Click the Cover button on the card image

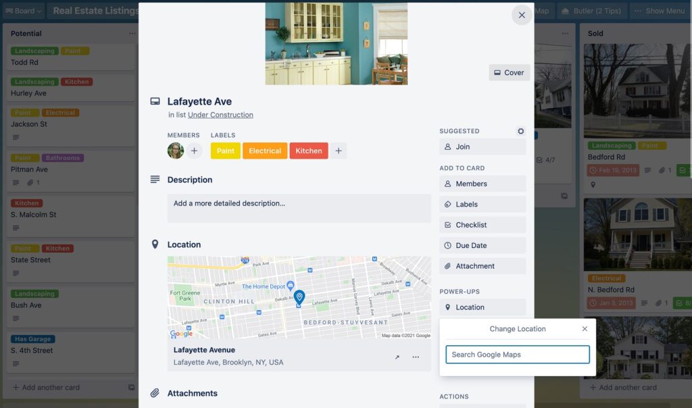pos(509,72)
